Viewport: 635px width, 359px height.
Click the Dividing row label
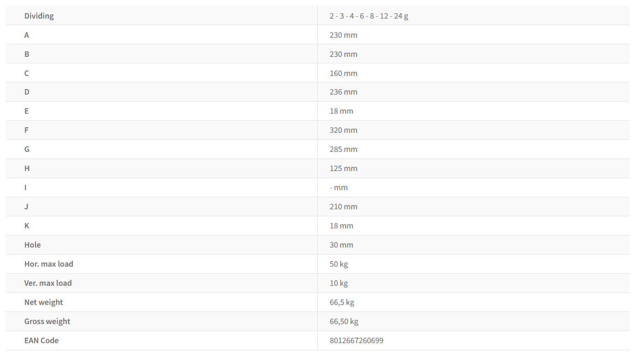coord(39,16)
